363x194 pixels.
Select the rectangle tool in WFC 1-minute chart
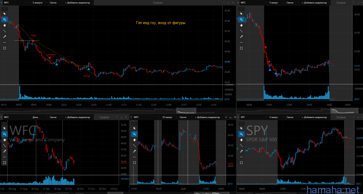click(x=5, y=48)
